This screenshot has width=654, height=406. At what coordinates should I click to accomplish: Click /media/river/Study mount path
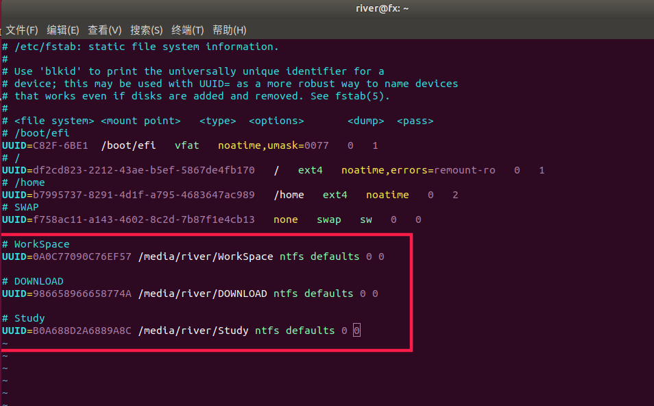point(193,331)
